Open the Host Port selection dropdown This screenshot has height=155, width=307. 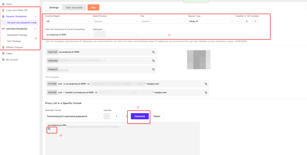point(68,34)
